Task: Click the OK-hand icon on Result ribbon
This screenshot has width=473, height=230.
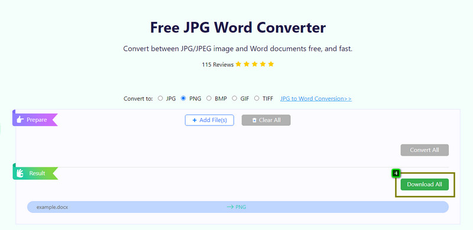Action: (x=20, y=173)
